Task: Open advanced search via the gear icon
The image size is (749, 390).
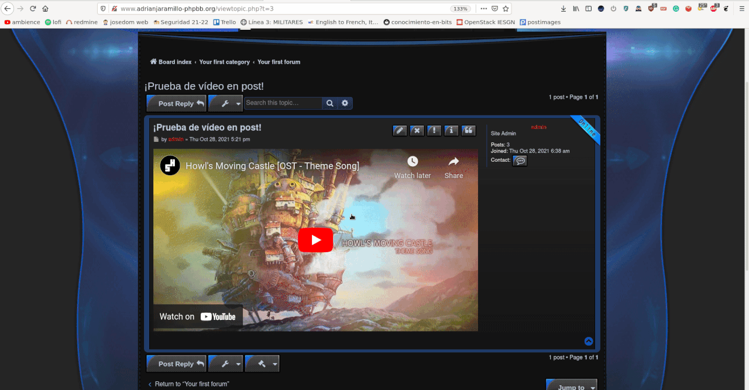Action: pyautogui.click(x=345, y=103)
